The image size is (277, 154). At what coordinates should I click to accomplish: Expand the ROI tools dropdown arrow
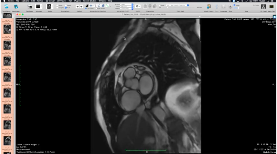pos(110,6)
